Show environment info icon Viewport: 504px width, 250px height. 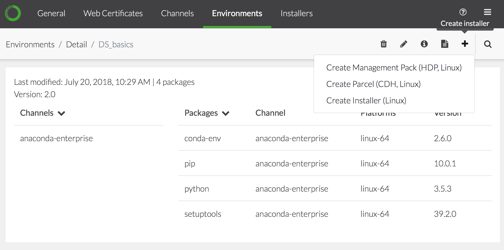pos(424,44)
